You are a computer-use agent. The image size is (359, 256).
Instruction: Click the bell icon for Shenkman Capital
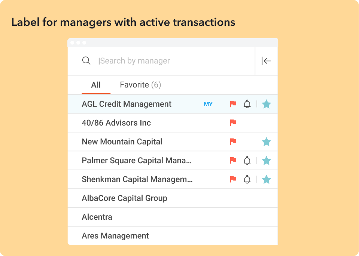click(x=247, y=179)
